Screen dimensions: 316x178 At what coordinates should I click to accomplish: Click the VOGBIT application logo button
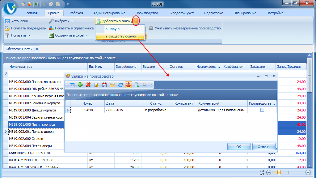coord(10,8)
